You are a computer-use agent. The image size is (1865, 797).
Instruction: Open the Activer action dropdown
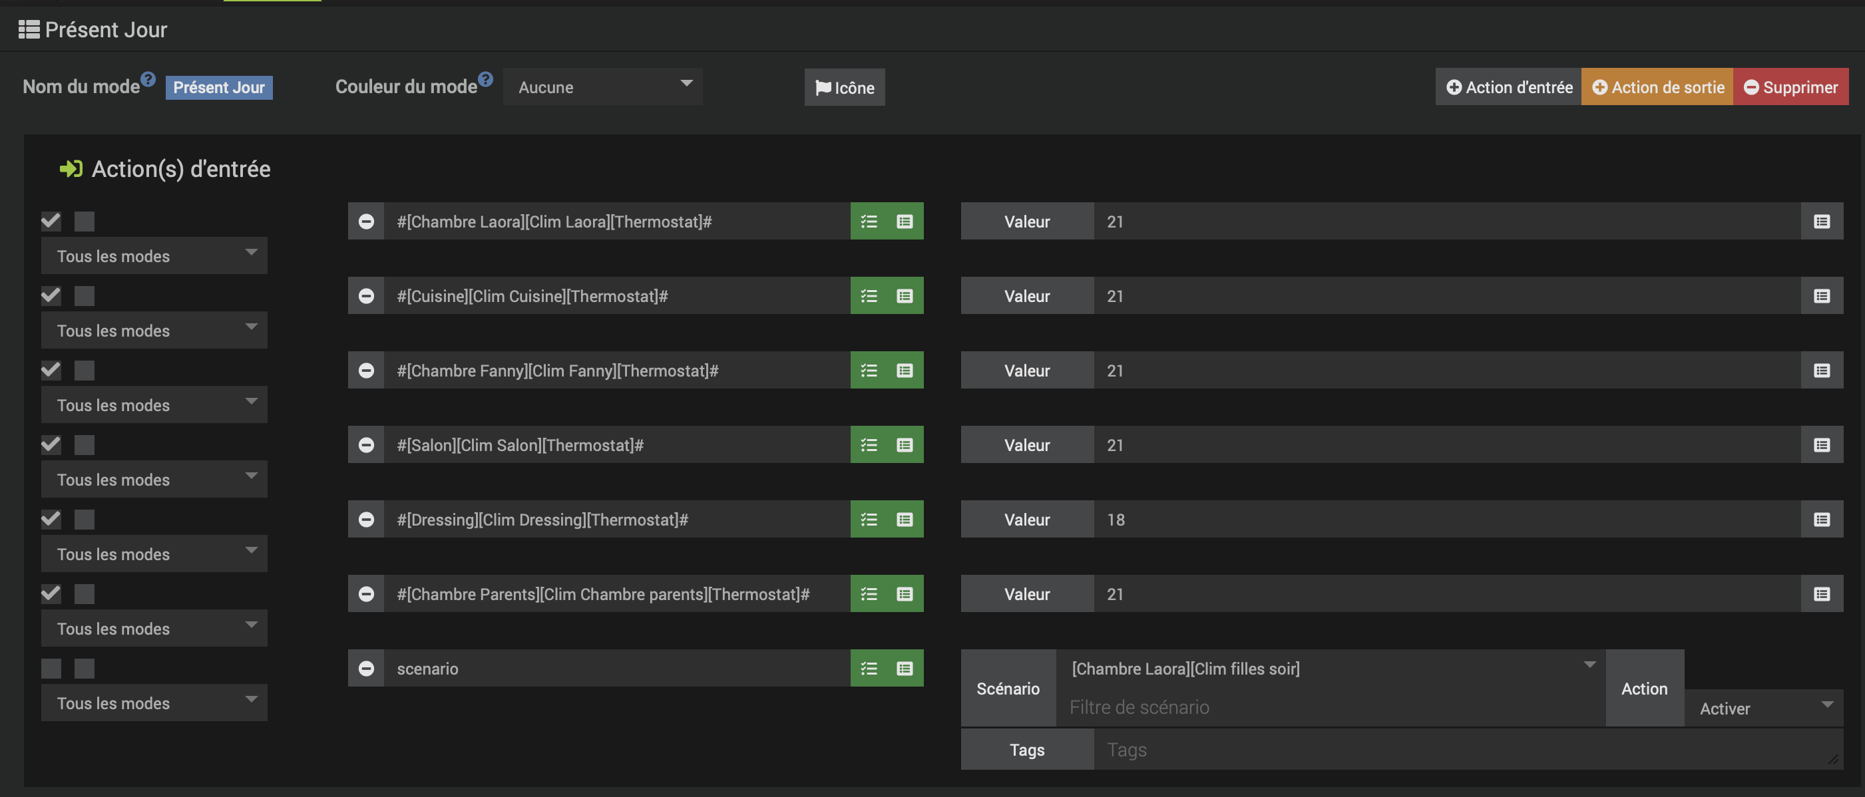(x=1764, y=709)
